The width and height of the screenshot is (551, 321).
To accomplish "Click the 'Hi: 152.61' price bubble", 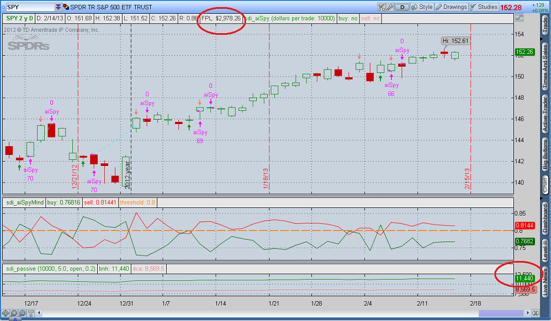I will pos(455,41).
